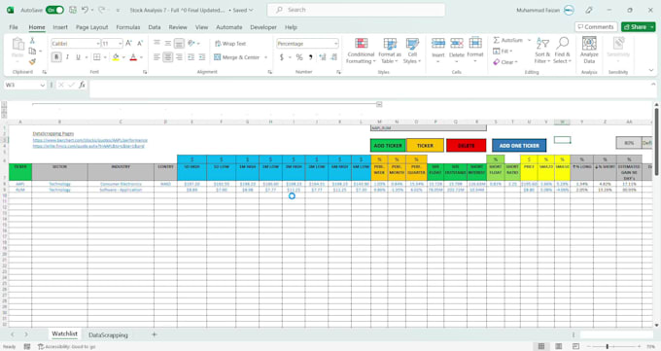Open the yellow fill color picker

[123, 57]
